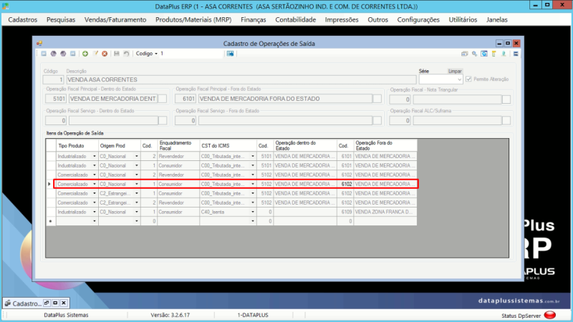Image resolution: width=573 pixels, height=322 pixels.
Task: Open CST do ICMS dropdown in the empty new row
Action: (253, 221)
